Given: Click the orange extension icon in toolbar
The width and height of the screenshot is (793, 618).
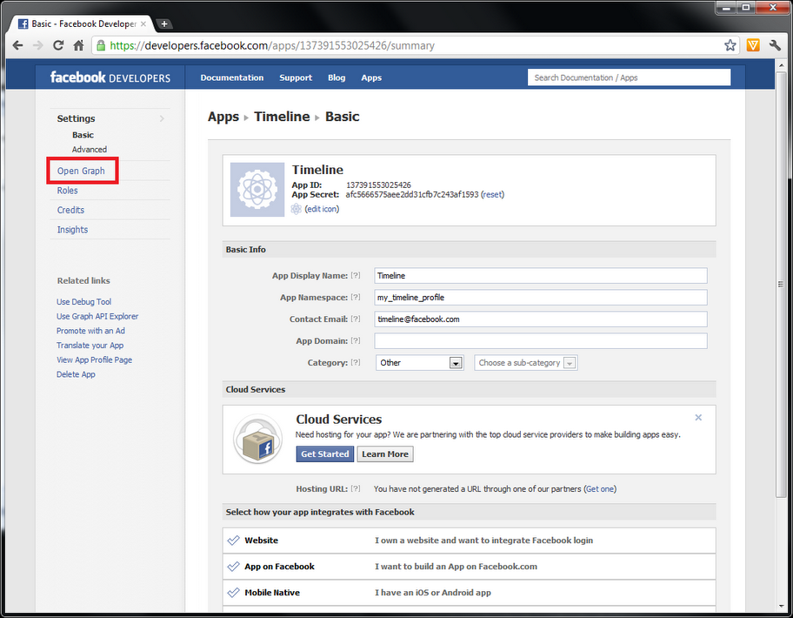Looking at the screenshot, I should [x=753, y=45].
